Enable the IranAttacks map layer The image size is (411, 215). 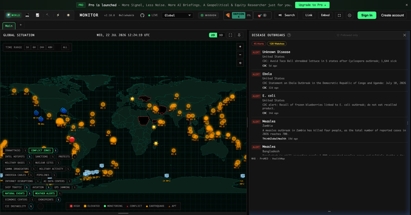point(13,150)
